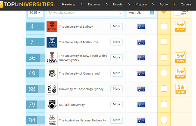Click Australian flag in Monash row
This screenshot has width=196, height=126.
141,105
